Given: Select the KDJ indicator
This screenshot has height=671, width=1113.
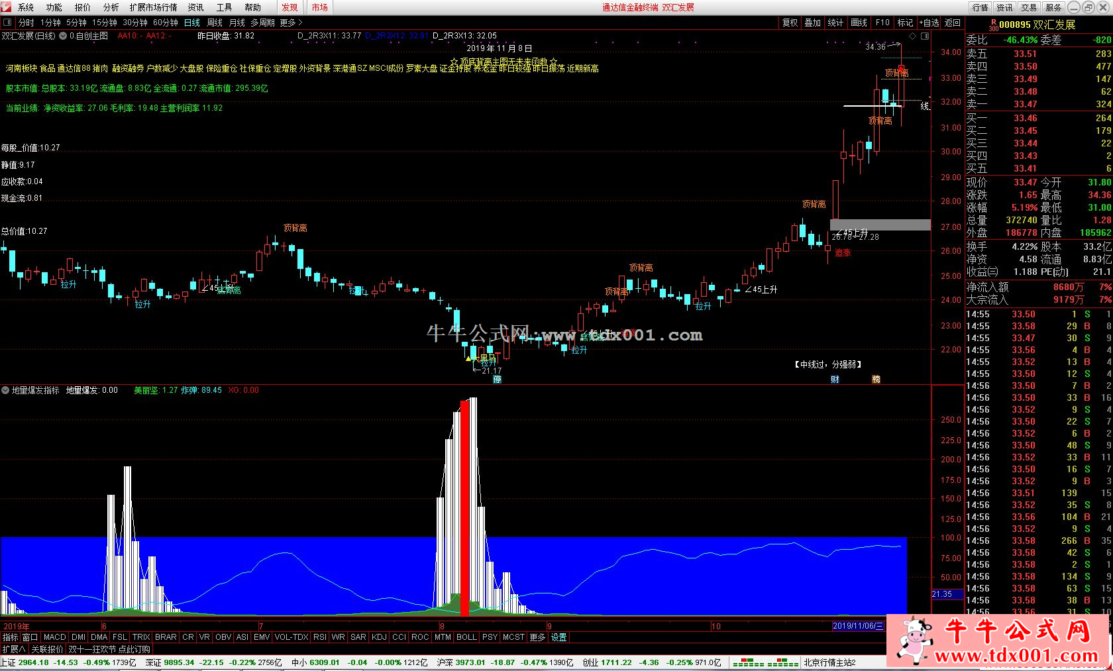Looking at the screenshot, I should click(379, 637).
